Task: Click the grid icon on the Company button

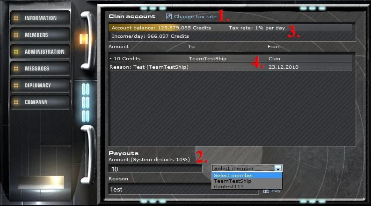Action: tap(16, 102)
